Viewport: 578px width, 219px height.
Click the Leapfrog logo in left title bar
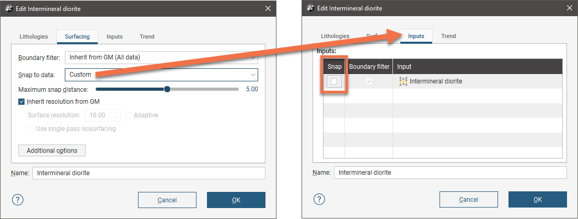pyautogui.click(x=9, y=8)
